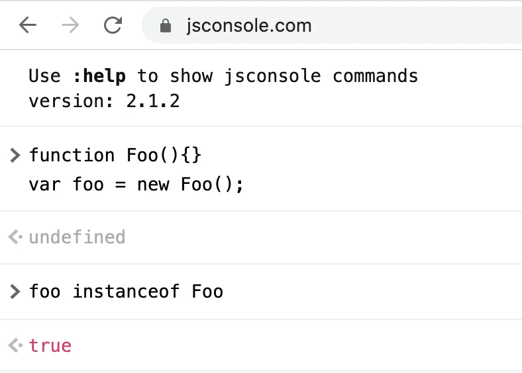This screenshot has height=373, width=522.
Task: Click the output arrow next to undefined
Action: (15, 237)
